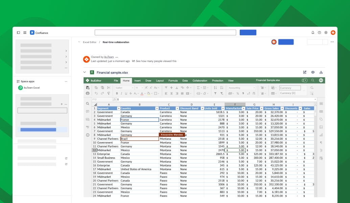The width and height of the screenshot is (350, 203).
Task: Open the font size dropdown
Action: (x=140, y=87)
